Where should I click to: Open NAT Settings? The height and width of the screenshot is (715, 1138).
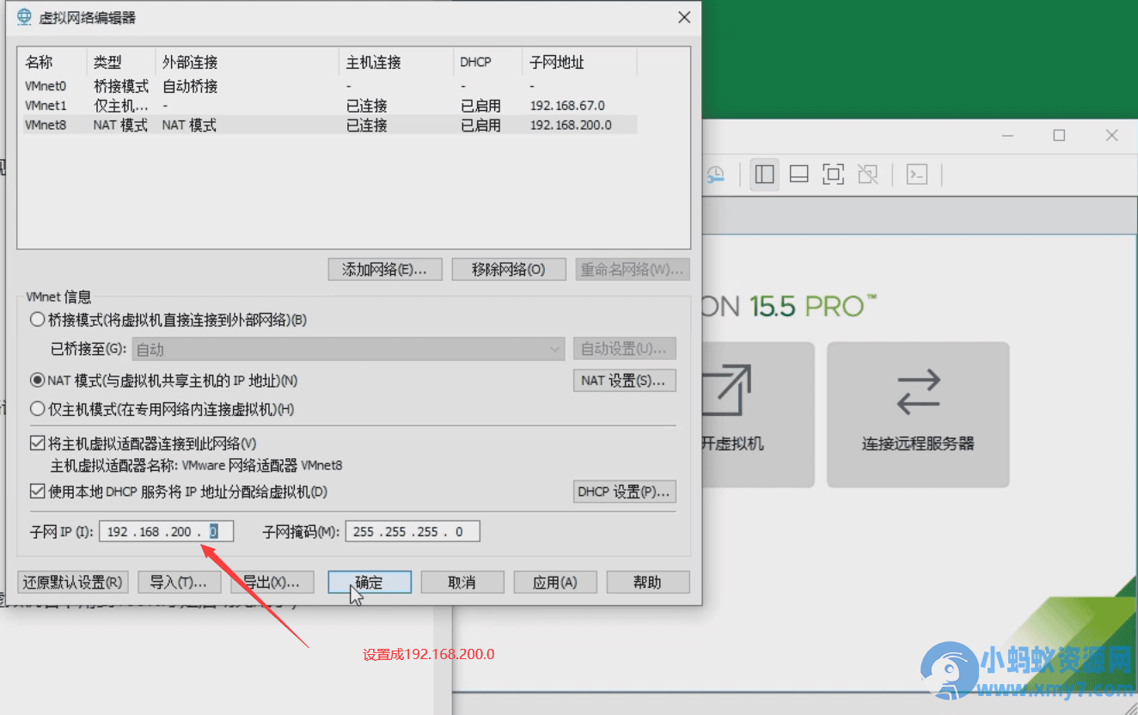click(625, 380)
